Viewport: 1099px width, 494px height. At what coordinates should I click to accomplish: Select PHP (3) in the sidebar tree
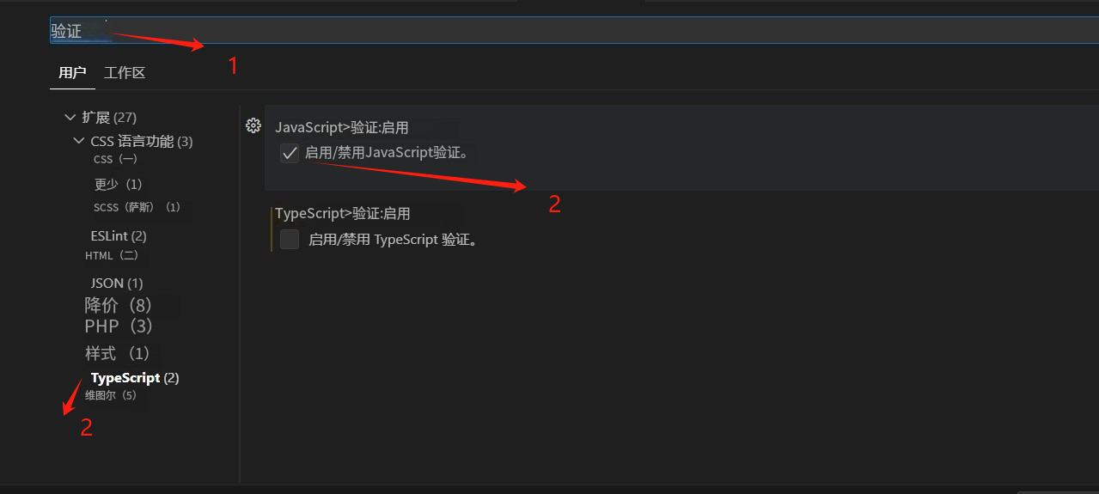coord(119,326)
